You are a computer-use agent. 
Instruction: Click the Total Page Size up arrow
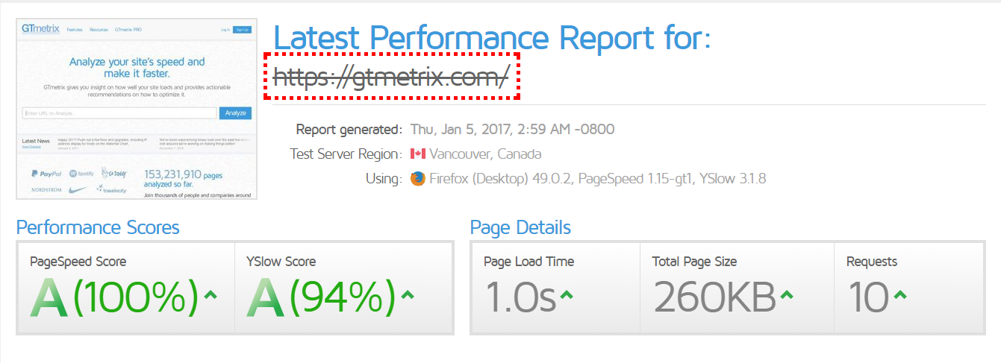click(x=787, y=295)
